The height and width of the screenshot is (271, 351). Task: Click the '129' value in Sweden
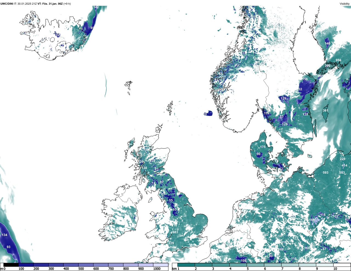(x=283, y=98)
